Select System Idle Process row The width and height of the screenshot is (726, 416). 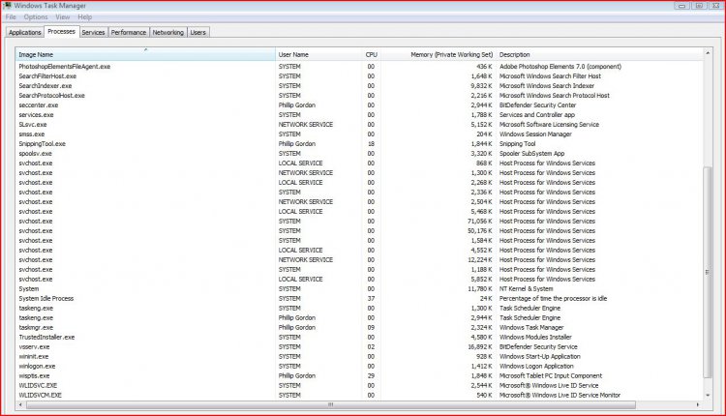coord(359,299)
